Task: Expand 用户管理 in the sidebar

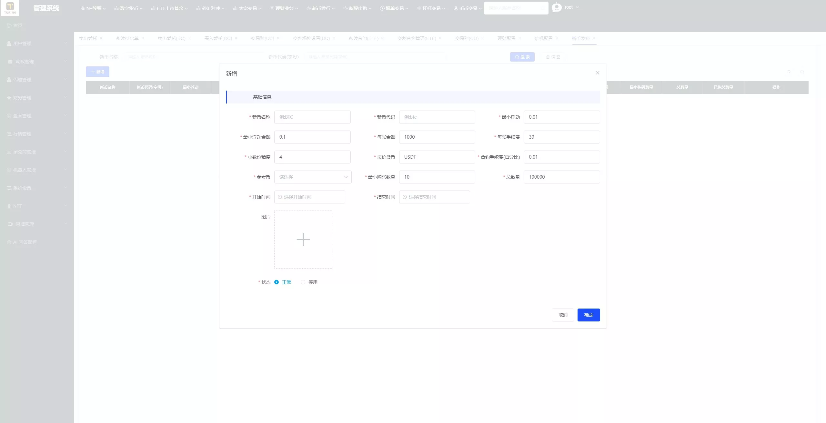Action: [37, 44]
